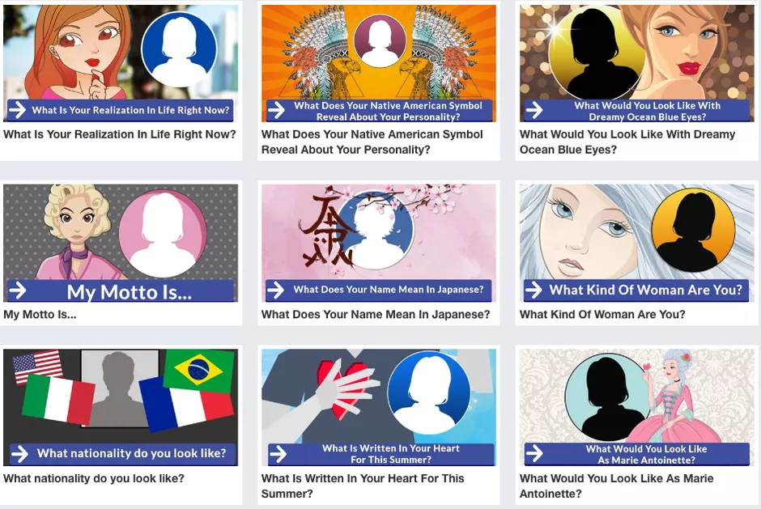Click arrow icon on Written In Your Heart banner
The height and width of the screenshot is (509, 761).
(278, 454)
